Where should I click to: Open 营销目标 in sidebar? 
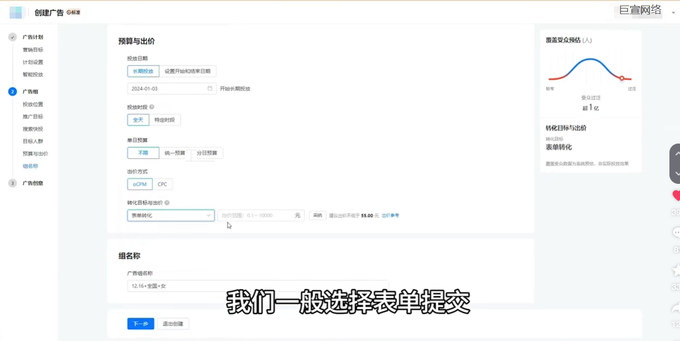pos(33,50)
